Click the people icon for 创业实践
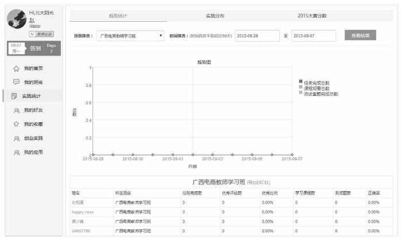The image size is (418, 246). pos(17,138)
